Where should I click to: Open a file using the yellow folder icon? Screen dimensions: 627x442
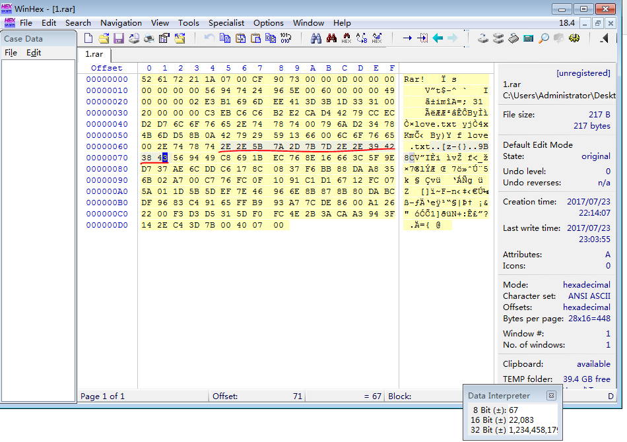click(x=104, y=38)
